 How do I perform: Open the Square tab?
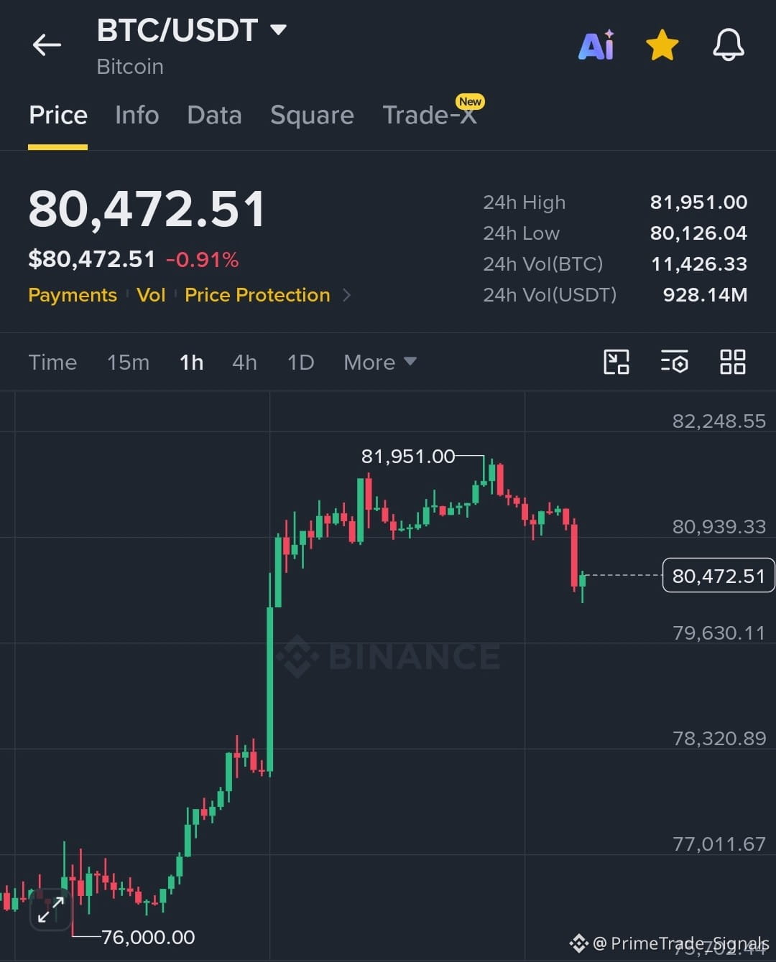pos(312,115)
